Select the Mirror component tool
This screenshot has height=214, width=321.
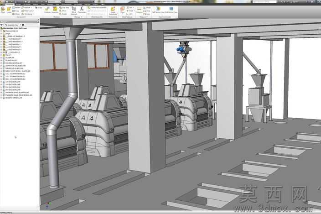16,14
